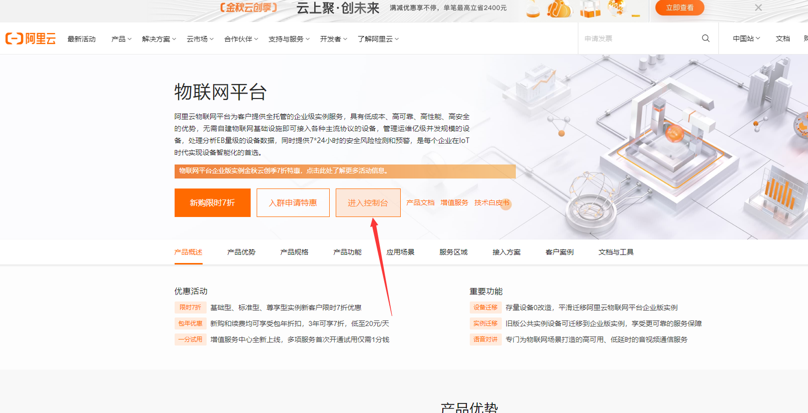The image size is (808, 413).
Task: Click the 立即查看 banner button
Action: [679, 7]
